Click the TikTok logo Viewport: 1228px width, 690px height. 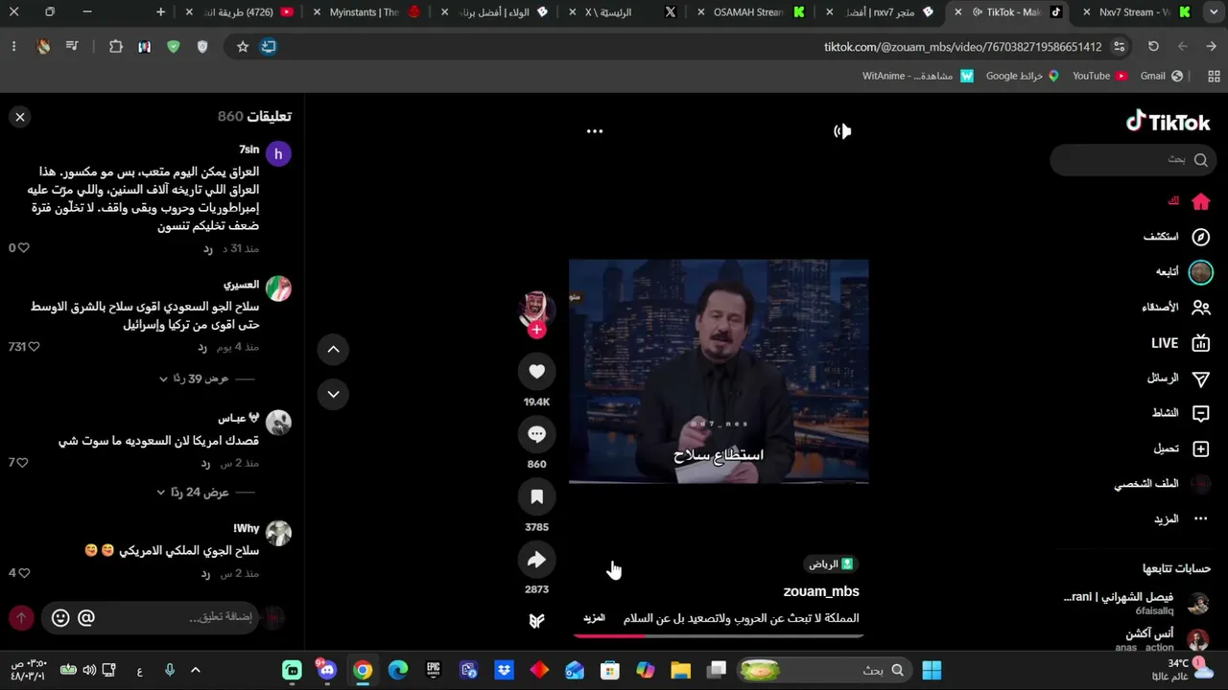pos(1168,122)
